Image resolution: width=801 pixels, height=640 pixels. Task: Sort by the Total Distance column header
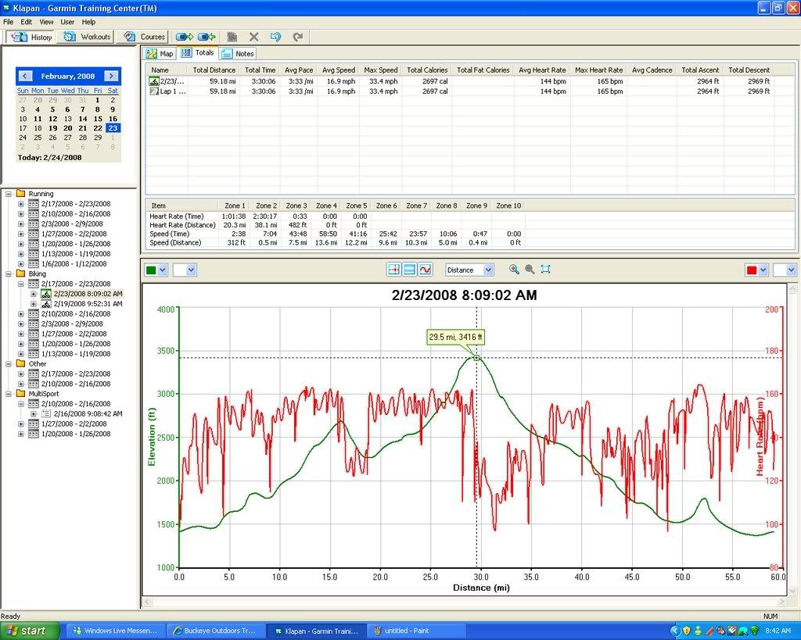click(x=214, y=70)
